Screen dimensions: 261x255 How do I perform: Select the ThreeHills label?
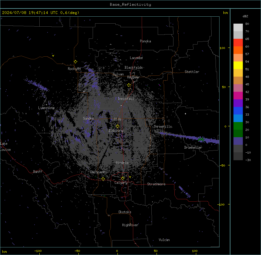(163, 127)
